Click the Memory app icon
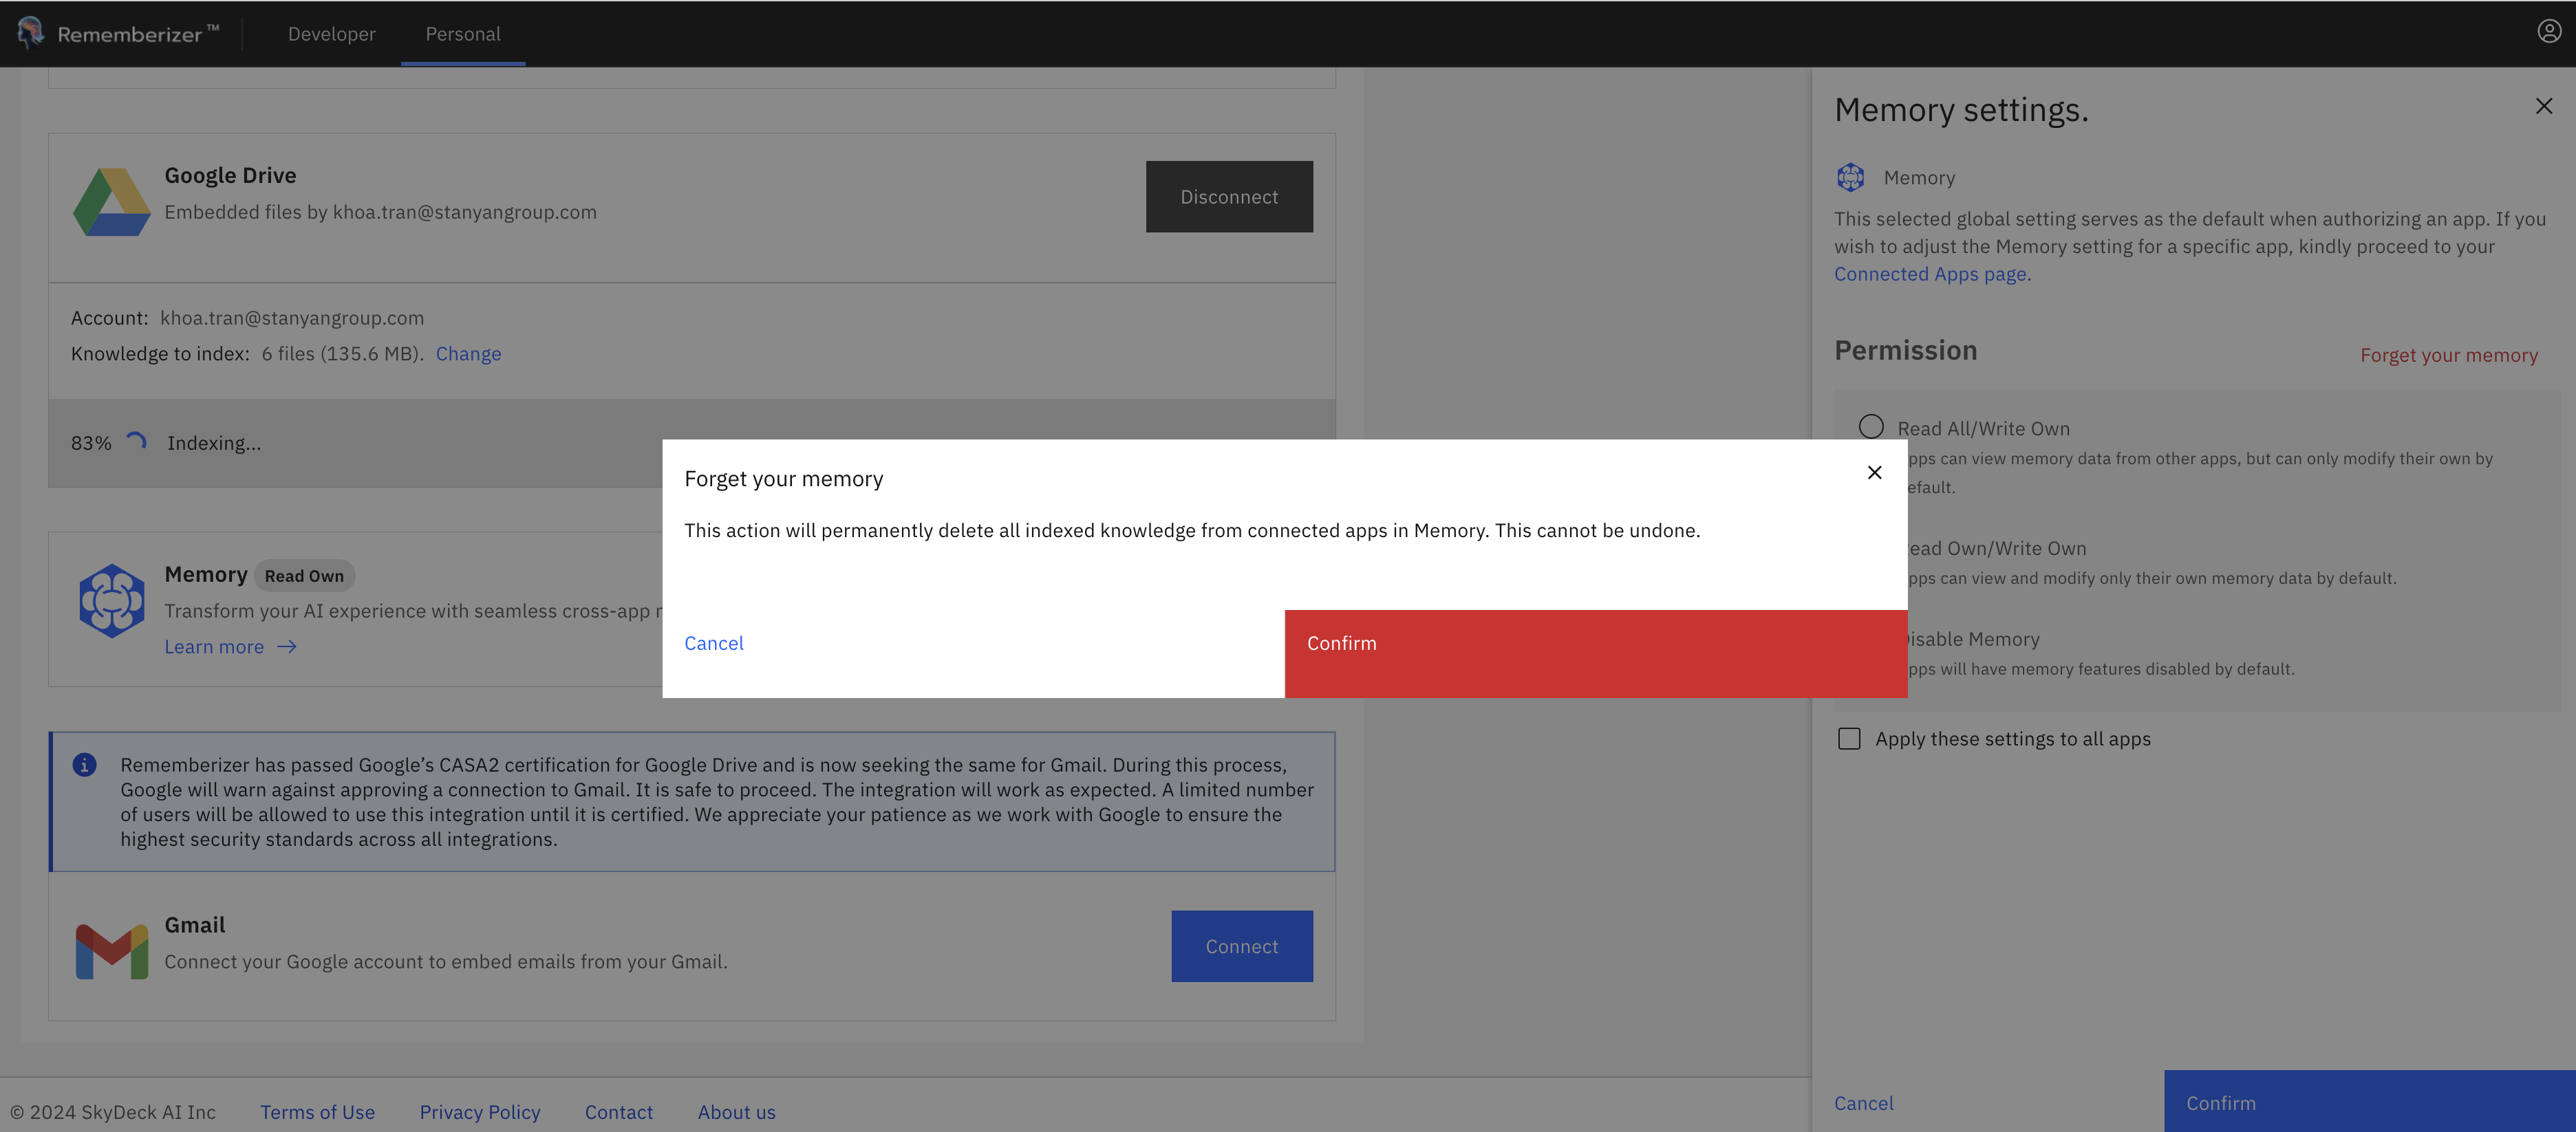Image resolution: width=2576 pixels, height=1132 pixels. [112, 600]
